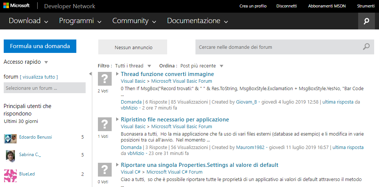Expand Ripristino file necessario per applicazione triangle
This screenshot has height=187, width=379.
click(118, 119)
